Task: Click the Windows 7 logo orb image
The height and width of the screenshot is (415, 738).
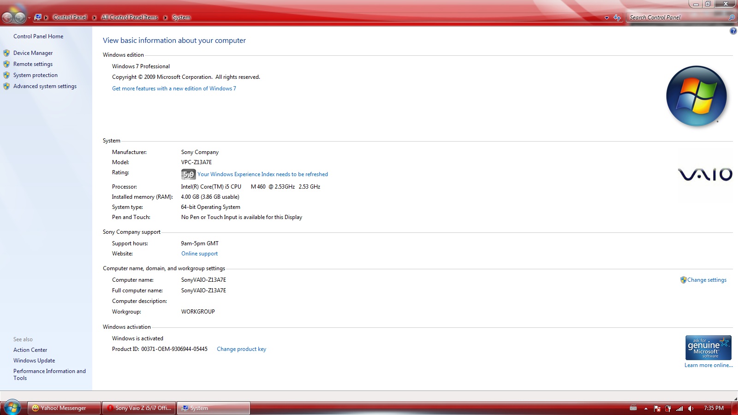Action: point(696,96)
